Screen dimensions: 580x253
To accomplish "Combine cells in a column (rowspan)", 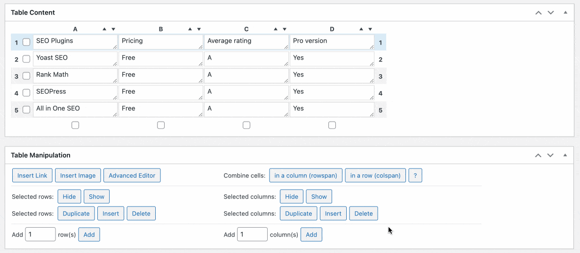I will click(x=306, y=176).
